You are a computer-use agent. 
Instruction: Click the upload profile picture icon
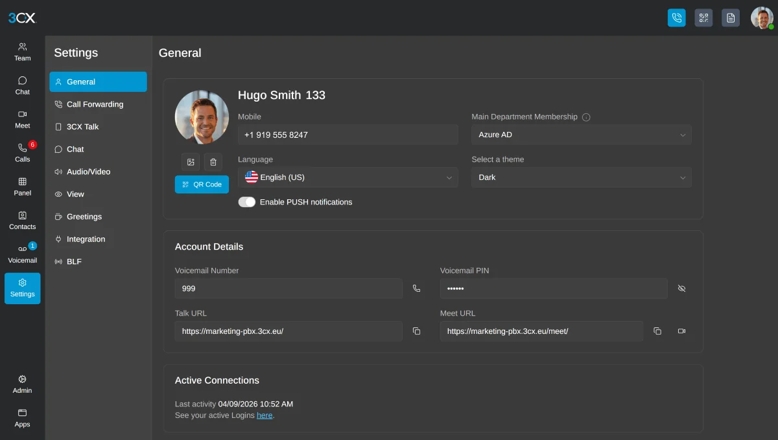click(x=191, y=162)
